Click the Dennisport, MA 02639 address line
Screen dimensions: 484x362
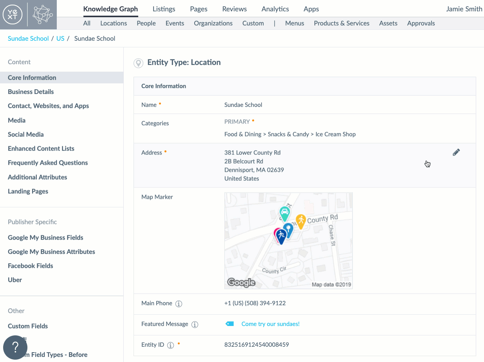(x=254, y=170)
